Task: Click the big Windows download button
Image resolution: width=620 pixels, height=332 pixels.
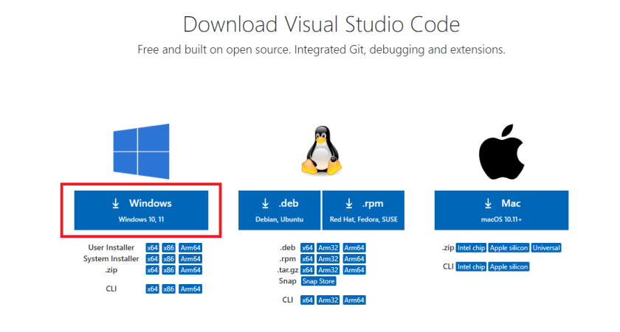Action: point(141,210)
